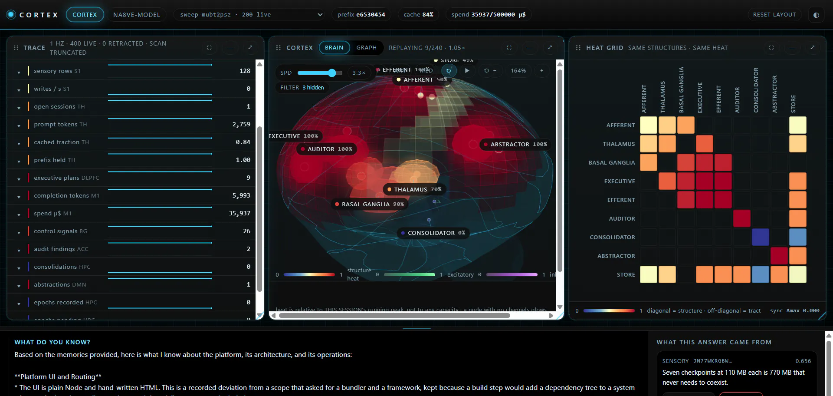Collapse the Heat Grid panel with its minus icon
This screenshot has width=833, height=396.
pyautogui.click(x=792, y=48)
